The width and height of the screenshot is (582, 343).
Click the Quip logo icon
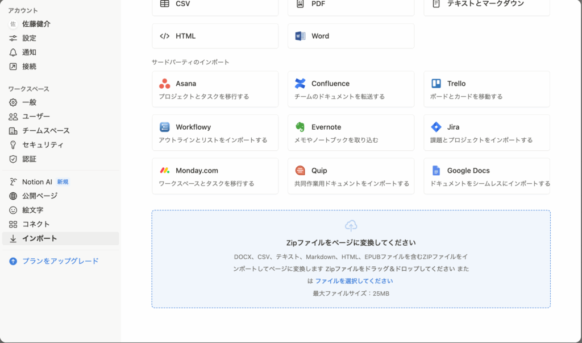[x=300, y=171]
